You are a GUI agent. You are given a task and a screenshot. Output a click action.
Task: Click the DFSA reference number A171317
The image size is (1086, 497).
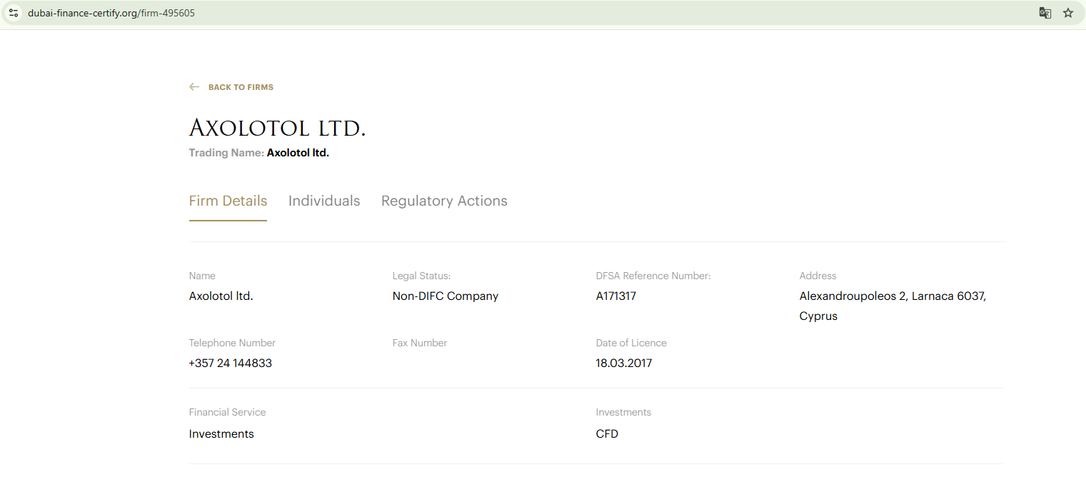click(616, 296)
